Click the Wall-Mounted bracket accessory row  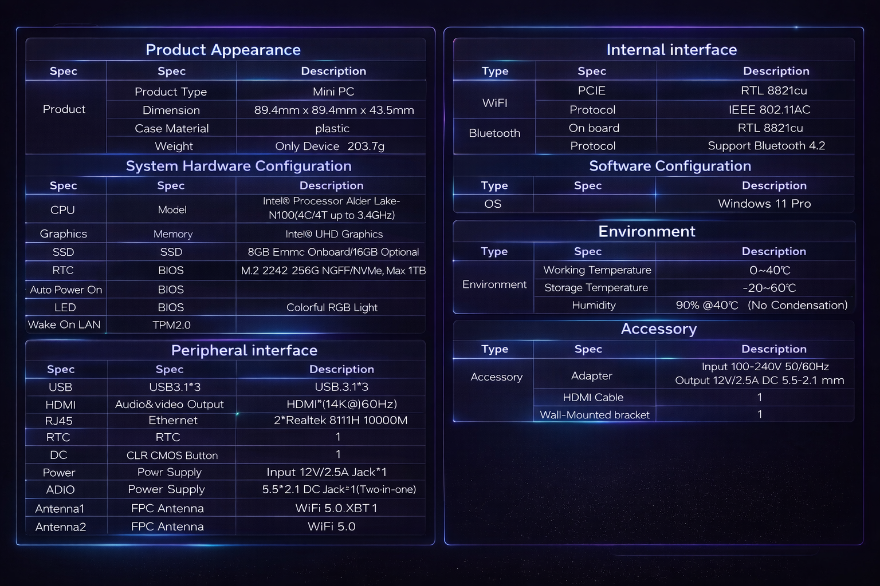pyautogui.click(x=594, y=415)
